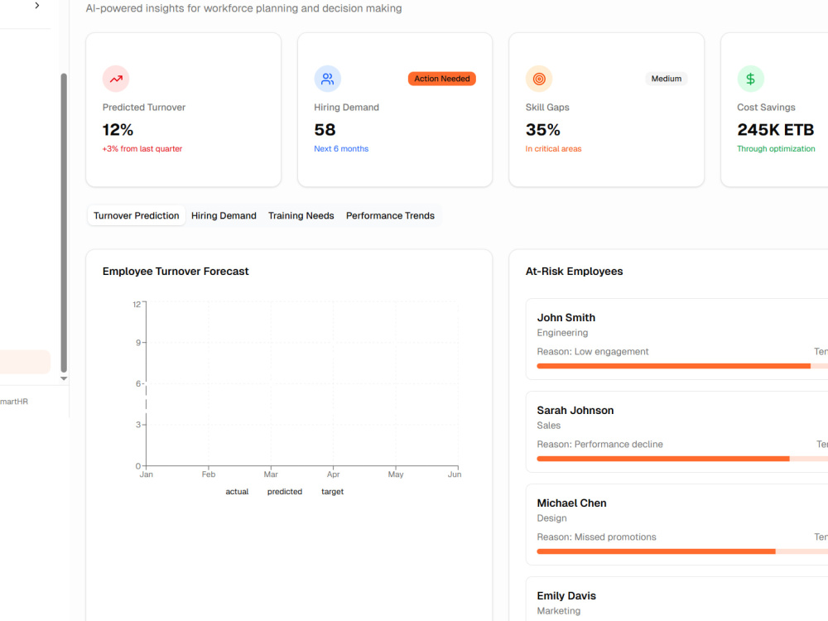Click Michael Chen's risk progress bar
This screenshot has width=828, height=621.
pyautogui.click(x=682, y=551)
